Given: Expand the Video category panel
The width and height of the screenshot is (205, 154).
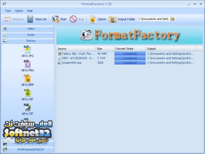Looking at the screenshot, I should 28,29.
